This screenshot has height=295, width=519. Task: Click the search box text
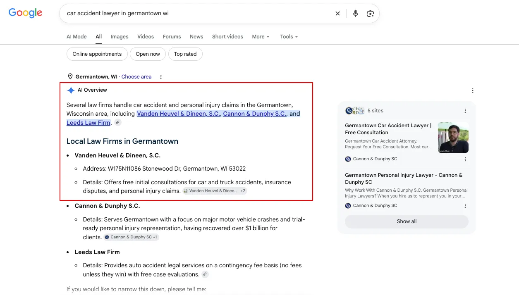[117, 13]
